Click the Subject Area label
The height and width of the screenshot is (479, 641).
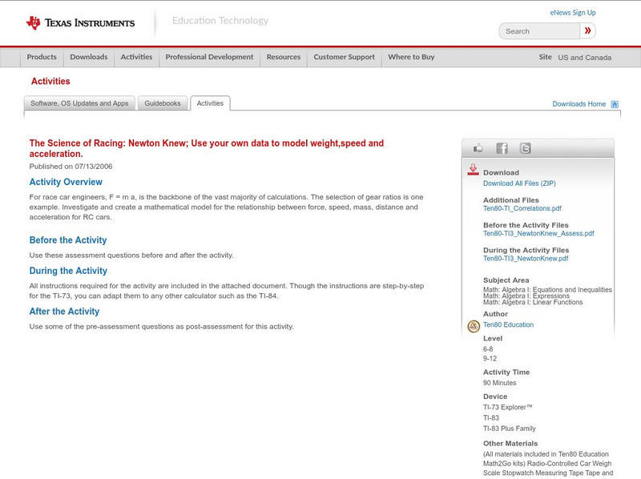coord(506,280)
